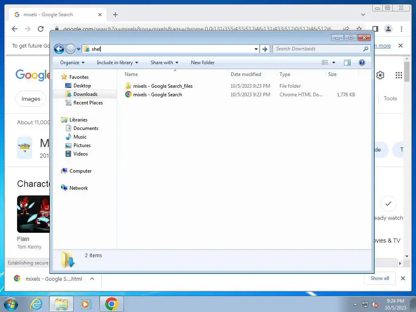Open the Chrome three-dot menu

(x=401, y=29)
